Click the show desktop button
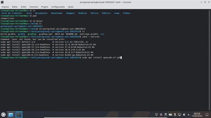211x118 pixels. 207,115
